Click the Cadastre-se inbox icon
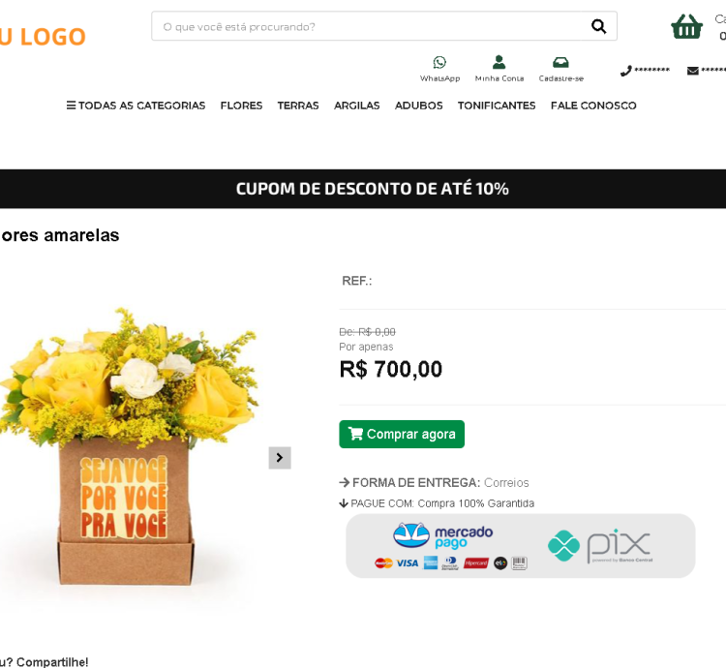 click(560, 63)
